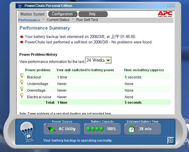Click 'Never' in the Electrical noise row

tap(62, 97)
